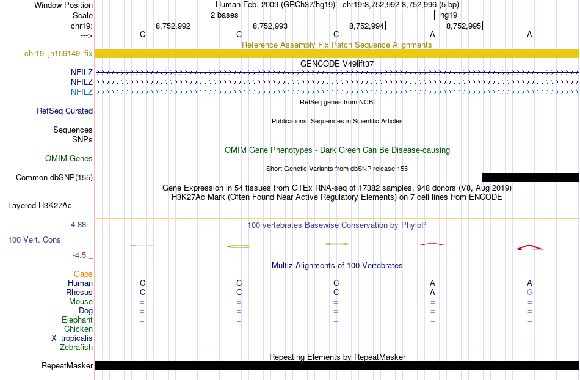Click the 100 Vert. Cons track label

tap(34, 239)
